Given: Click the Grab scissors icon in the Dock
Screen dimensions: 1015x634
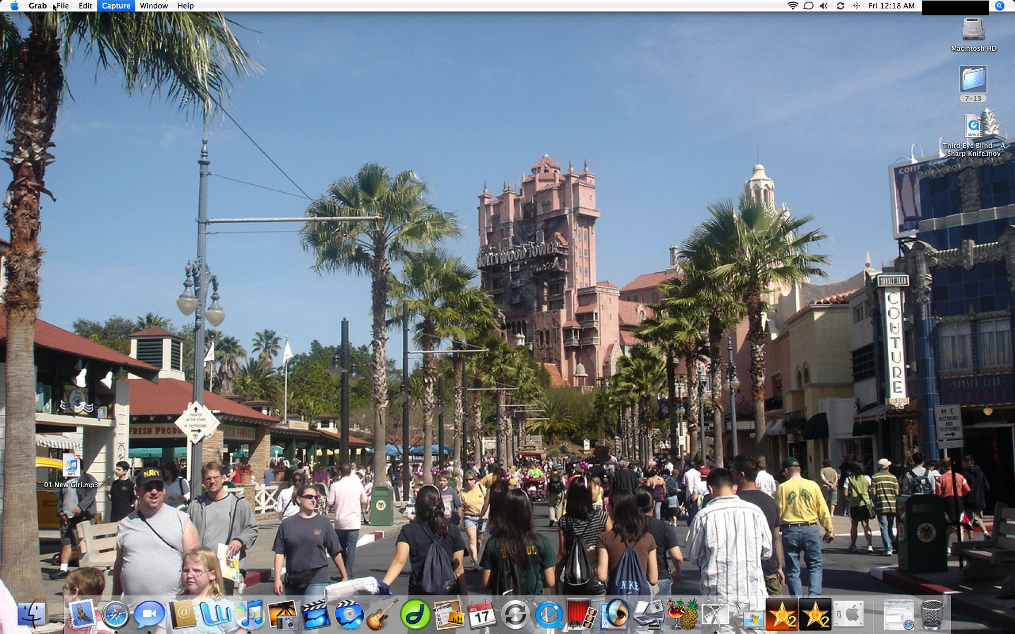Looking at the screenshot, I should 715,615.
